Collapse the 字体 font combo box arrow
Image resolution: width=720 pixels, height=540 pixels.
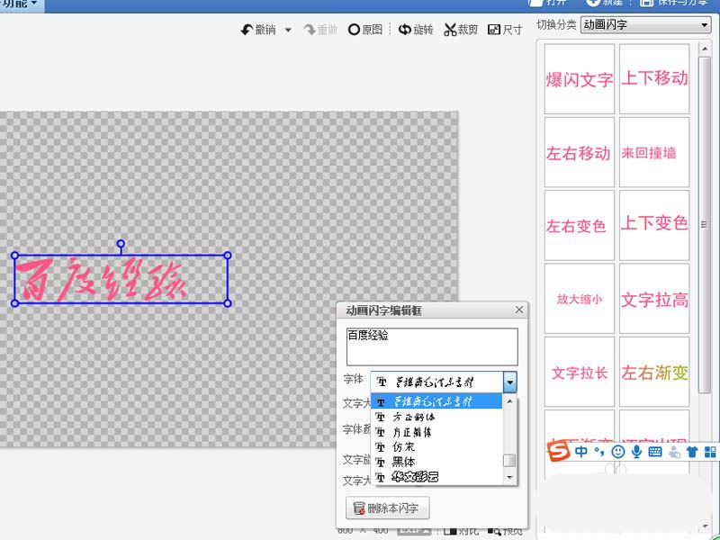pyautogui.click(x=509, y=382)
